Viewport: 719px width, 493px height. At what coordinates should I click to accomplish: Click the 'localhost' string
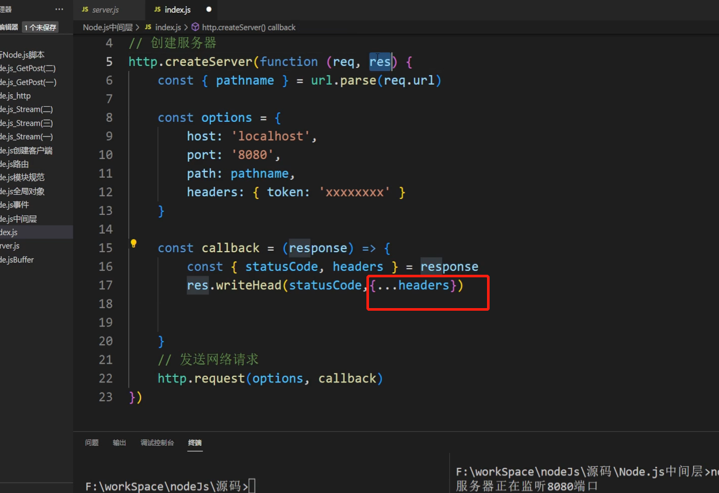[x=270, y=137]
